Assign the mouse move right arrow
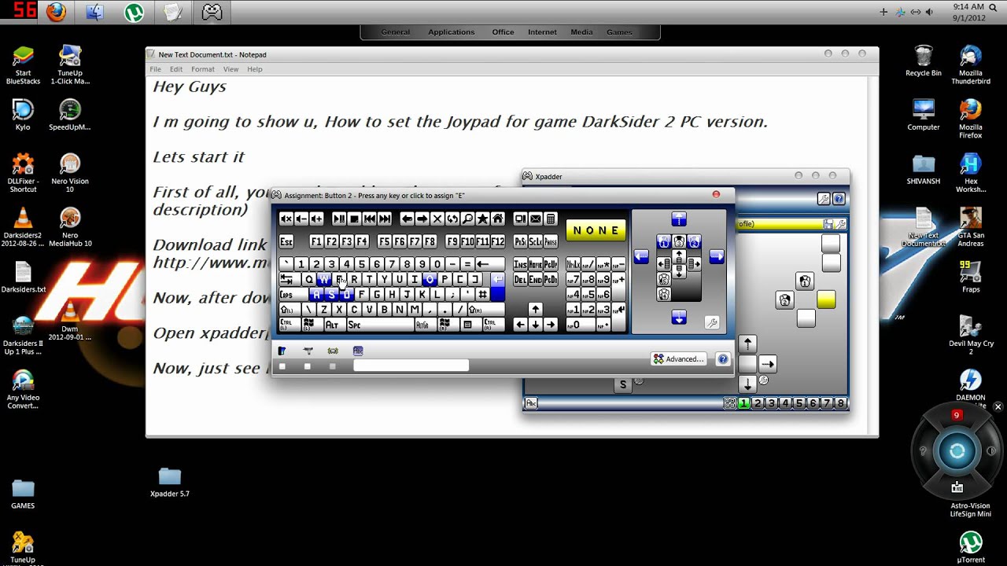The width and height of the screenshot is (1007, 566). 717,256
